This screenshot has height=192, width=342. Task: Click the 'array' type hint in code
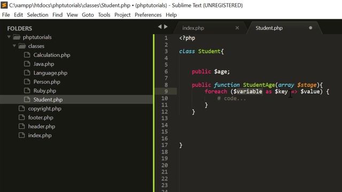(x=286, y=85)
